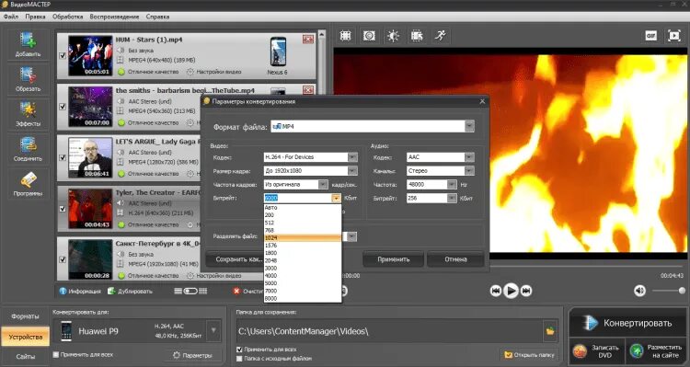Open the Программы sidebar icon

pyautogui.click(x=28, y=179)
